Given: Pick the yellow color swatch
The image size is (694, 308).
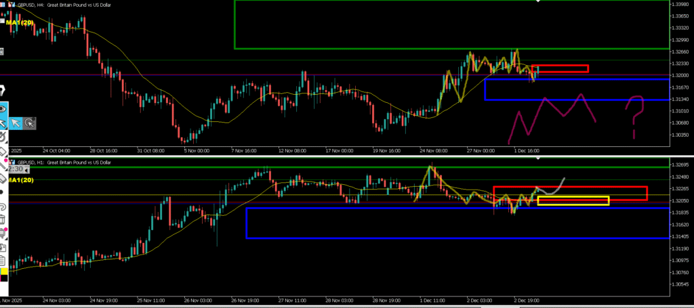Looking at the screenshot, I should (x=5, y=271).
